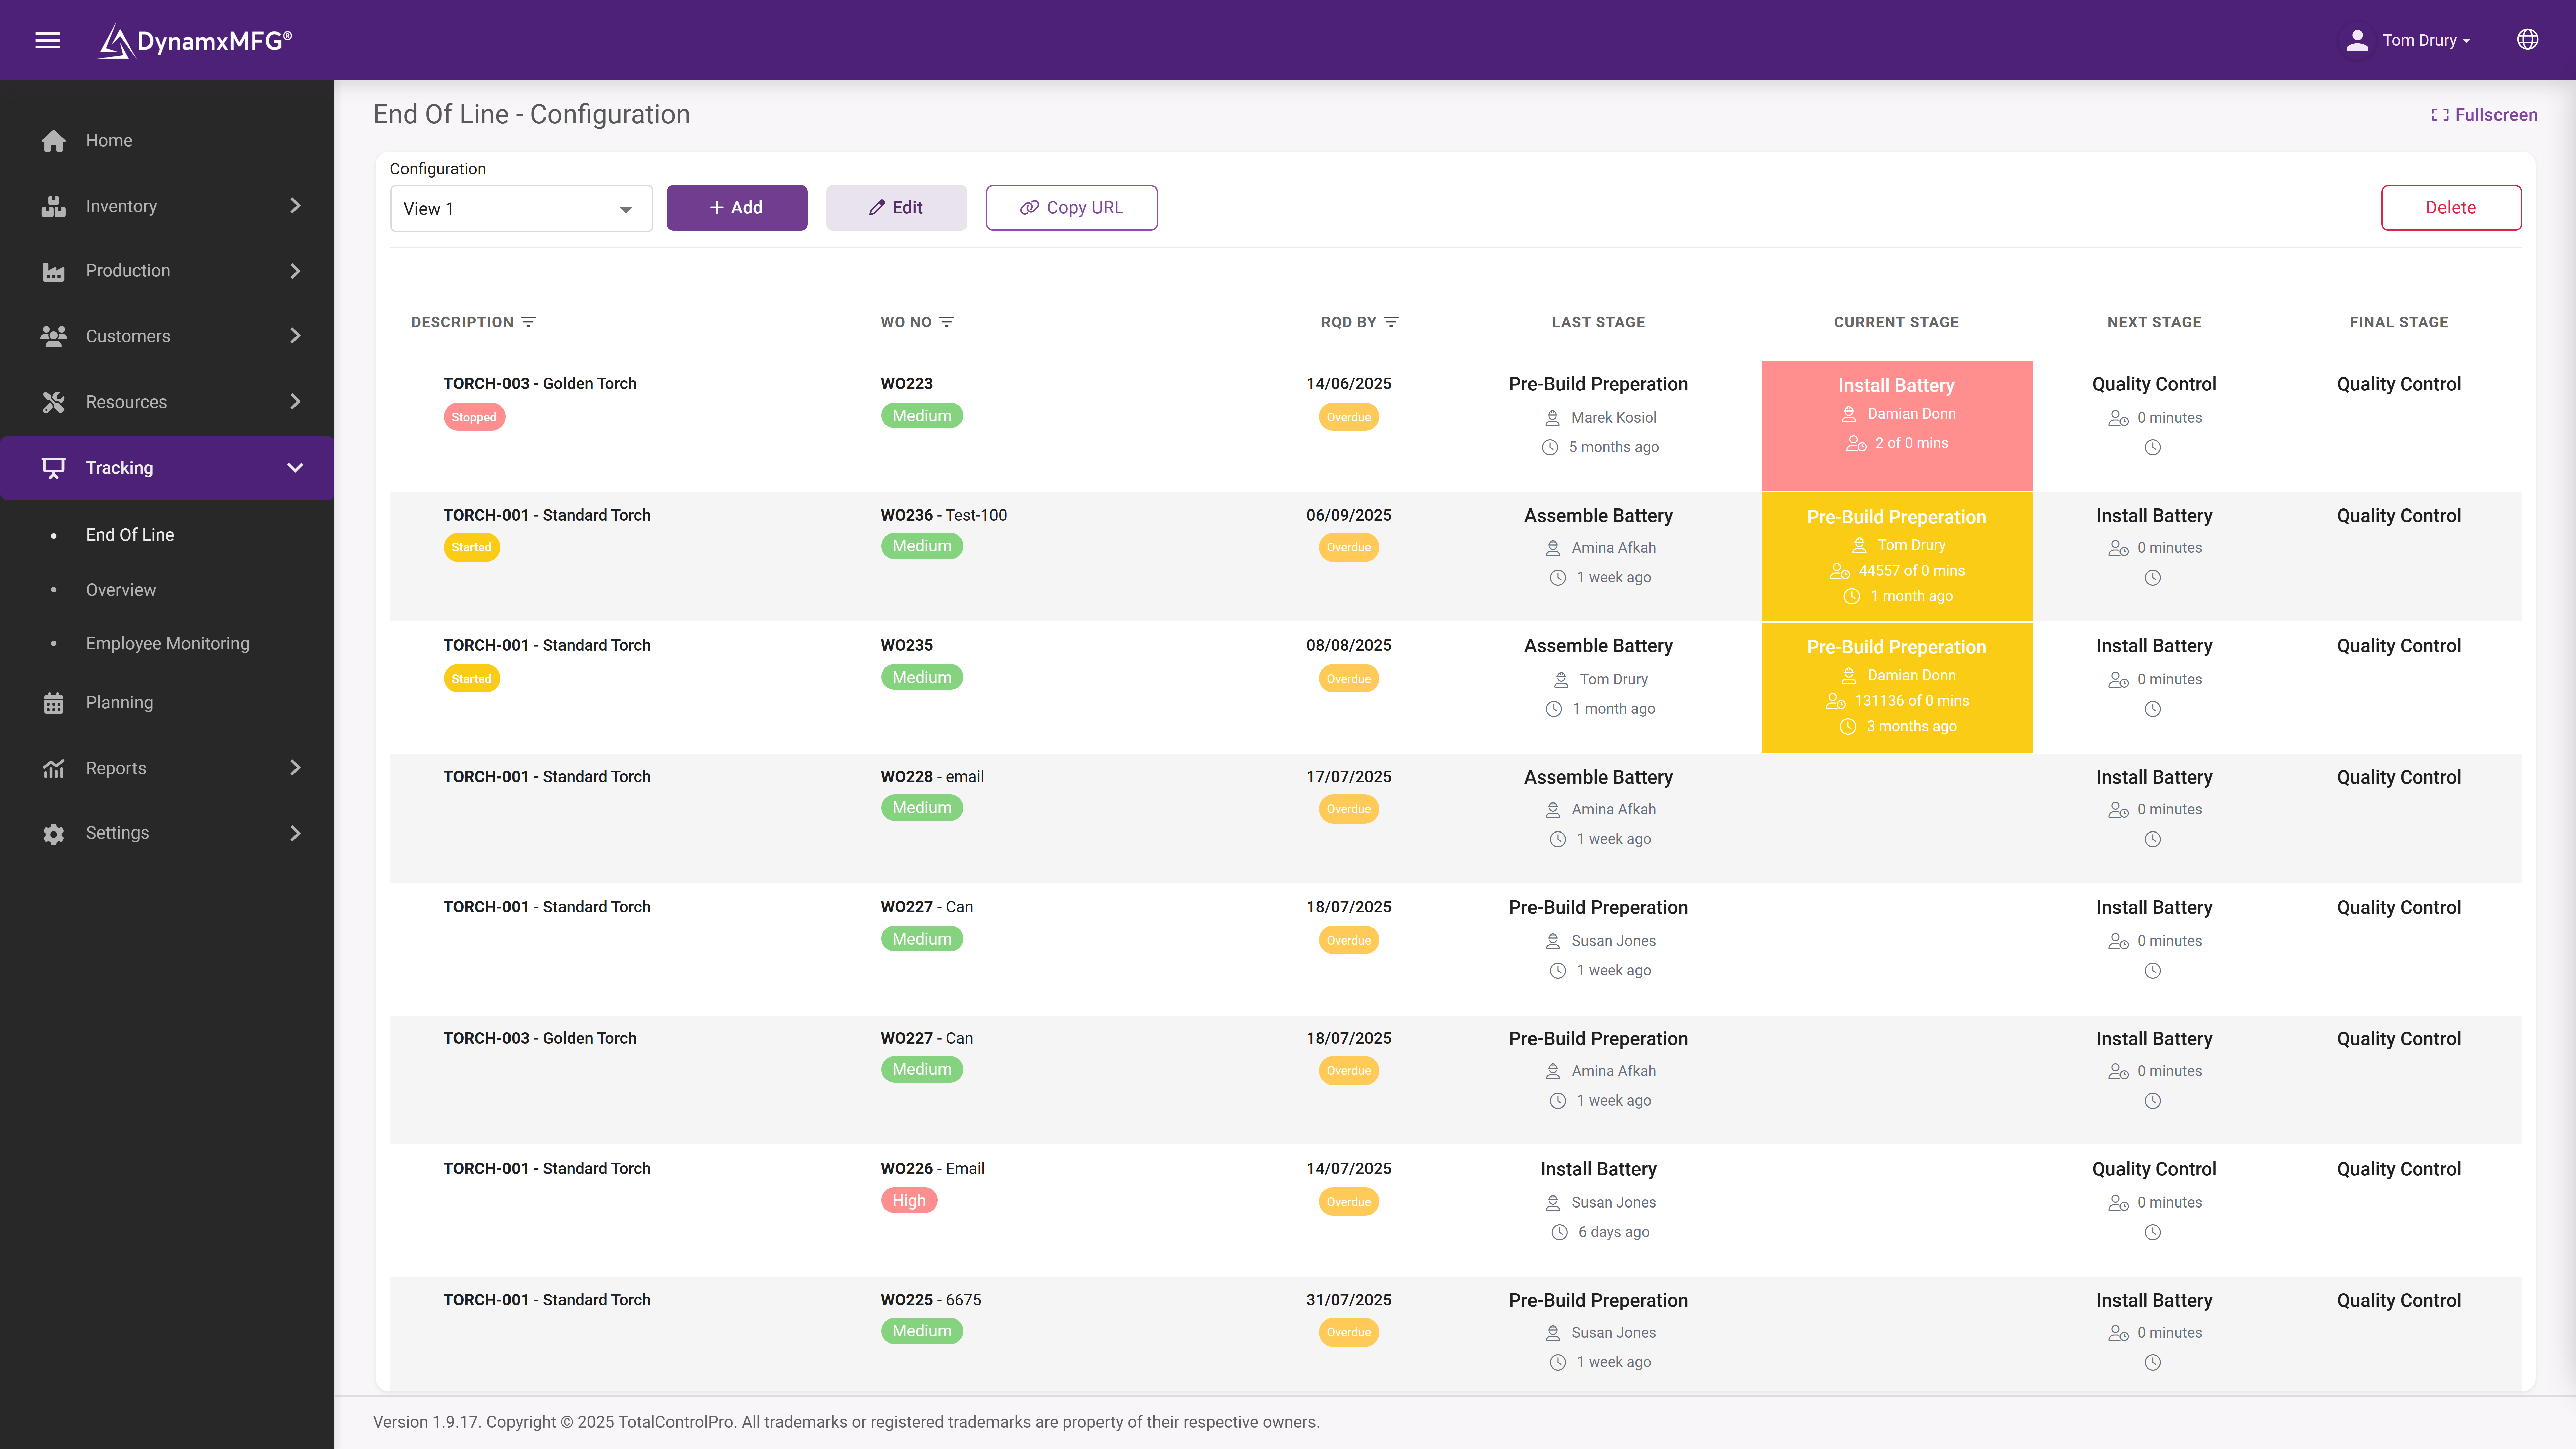Viewport: 2576px width, 1449px height.
Task: Open the DESCRIPTION column filter
Action: point(529,322)
